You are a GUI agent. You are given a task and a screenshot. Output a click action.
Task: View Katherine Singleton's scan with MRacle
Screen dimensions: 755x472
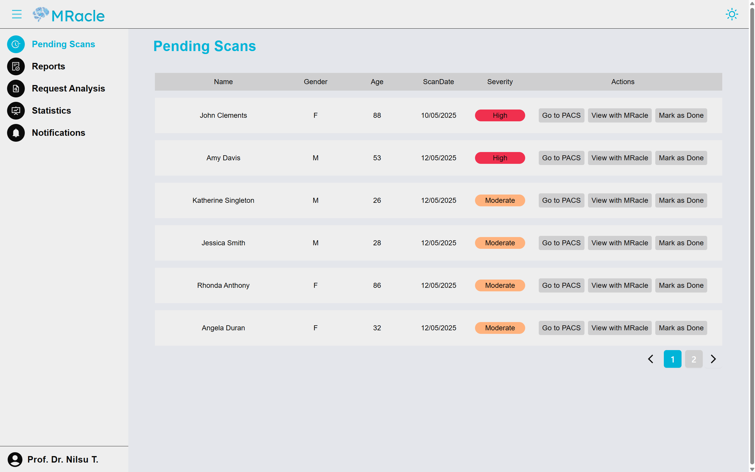tap(619, 200)
